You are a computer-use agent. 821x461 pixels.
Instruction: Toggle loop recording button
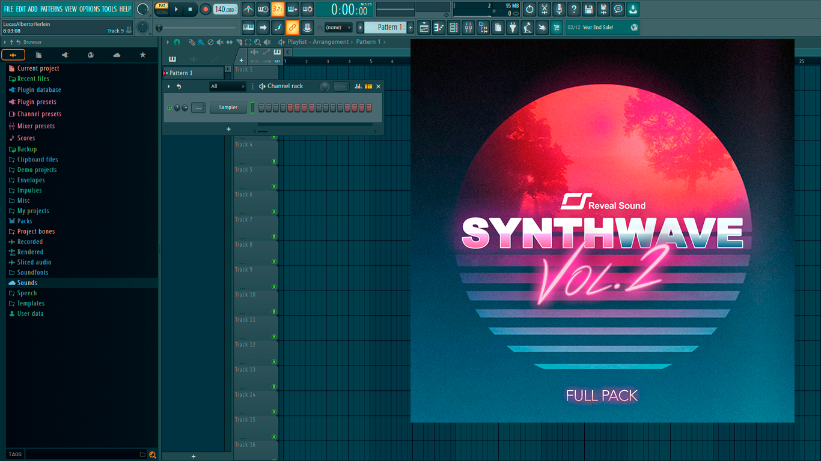pyautogui.click(x=307, y=9)
